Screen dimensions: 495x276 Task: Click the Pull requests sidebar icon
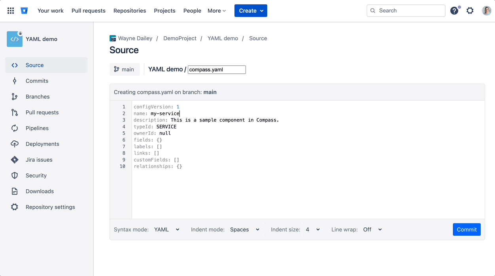click(15, 112)
